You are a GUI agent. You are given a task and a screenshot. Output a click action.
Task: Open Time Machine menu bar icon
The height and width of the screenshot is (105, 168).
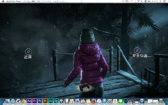(x=132, y=1)
